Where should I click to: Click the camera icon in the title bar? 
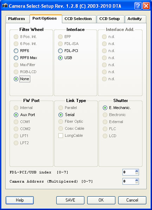click(x=5, y=6)
